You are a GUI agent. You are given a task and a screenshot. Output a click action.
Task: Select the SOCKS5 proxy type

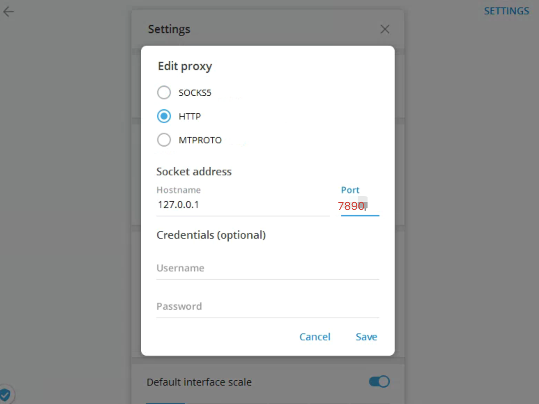[x=164, y=92]
